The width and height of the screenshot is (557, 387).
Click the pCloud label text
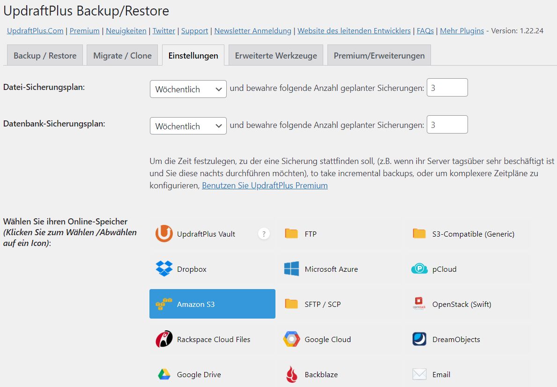[x=445, y=269]
